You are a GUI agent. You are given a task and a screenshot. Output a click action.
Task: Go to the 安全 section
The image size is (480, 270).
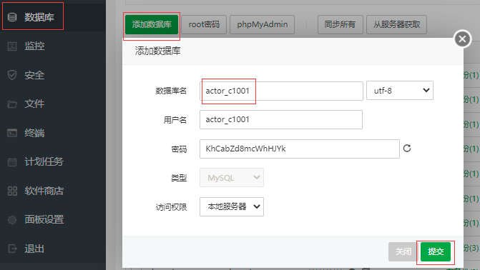click(34, 75)
